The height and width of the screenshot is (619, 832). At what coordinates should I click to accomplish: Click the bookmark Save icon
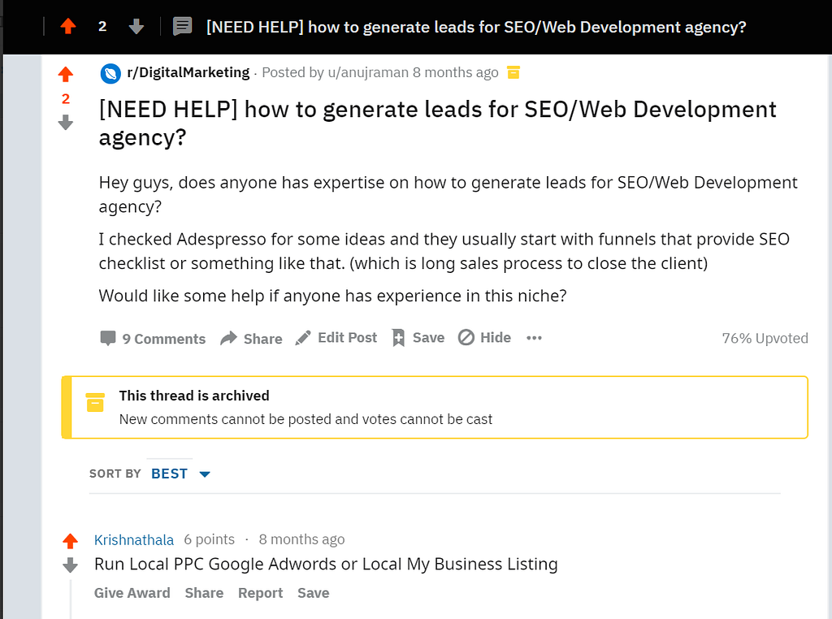(398, 337)
